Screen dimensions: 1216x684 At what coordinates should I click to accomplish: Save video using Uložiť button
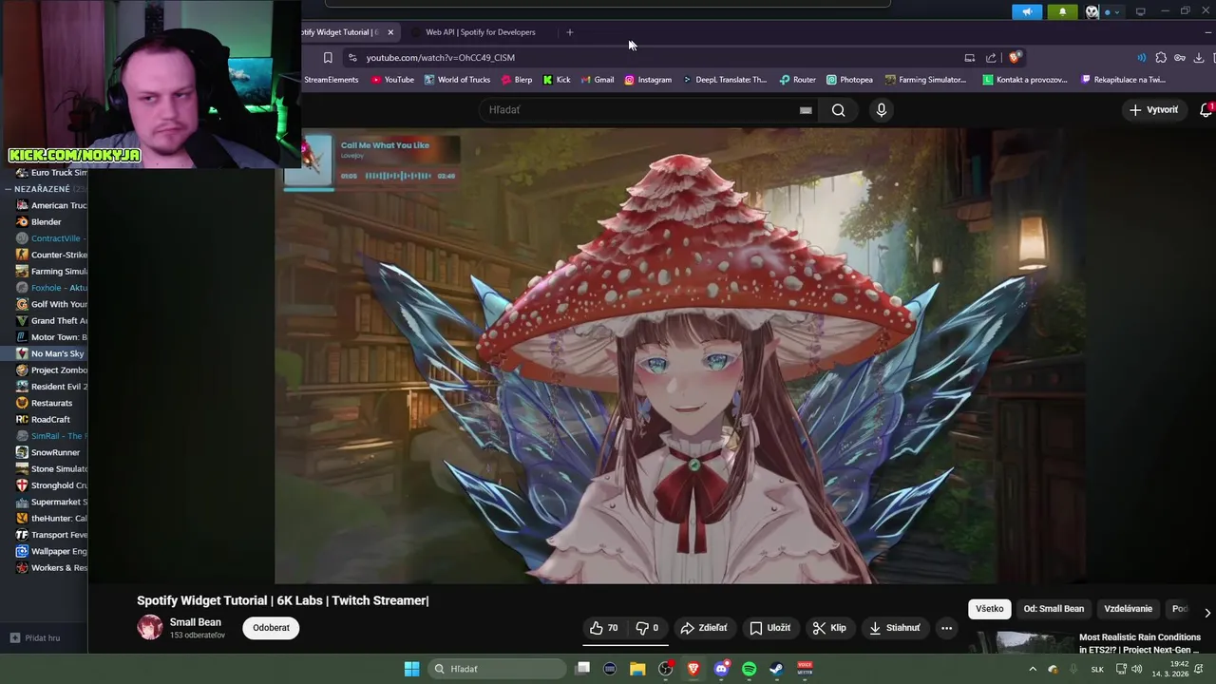pos(769,628)
